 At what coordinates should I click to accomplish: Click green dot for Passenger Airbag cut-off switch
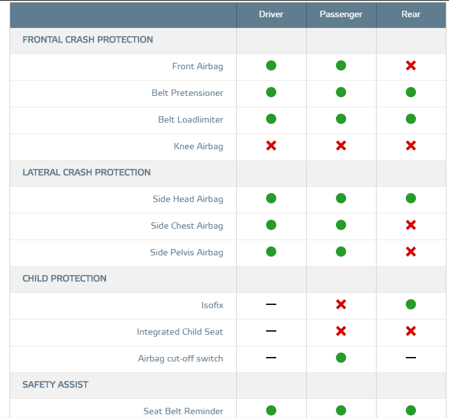341,358
